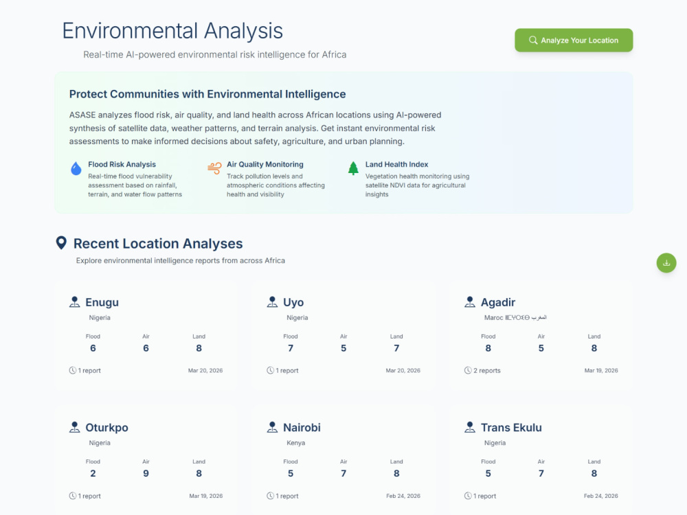
Task: Click the Analyze Your Location button
Action: pyautogui.click(x=574, y=41)
